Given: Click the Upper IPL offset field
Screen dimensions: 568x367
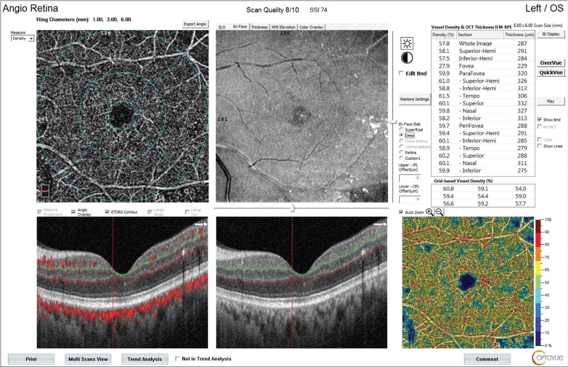Looking at the screenshot, I should click(410, 178).
